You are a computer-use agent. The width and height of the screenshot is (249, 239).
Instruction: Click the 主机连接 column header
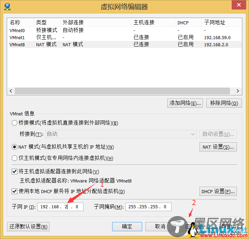tap(153, 22)
